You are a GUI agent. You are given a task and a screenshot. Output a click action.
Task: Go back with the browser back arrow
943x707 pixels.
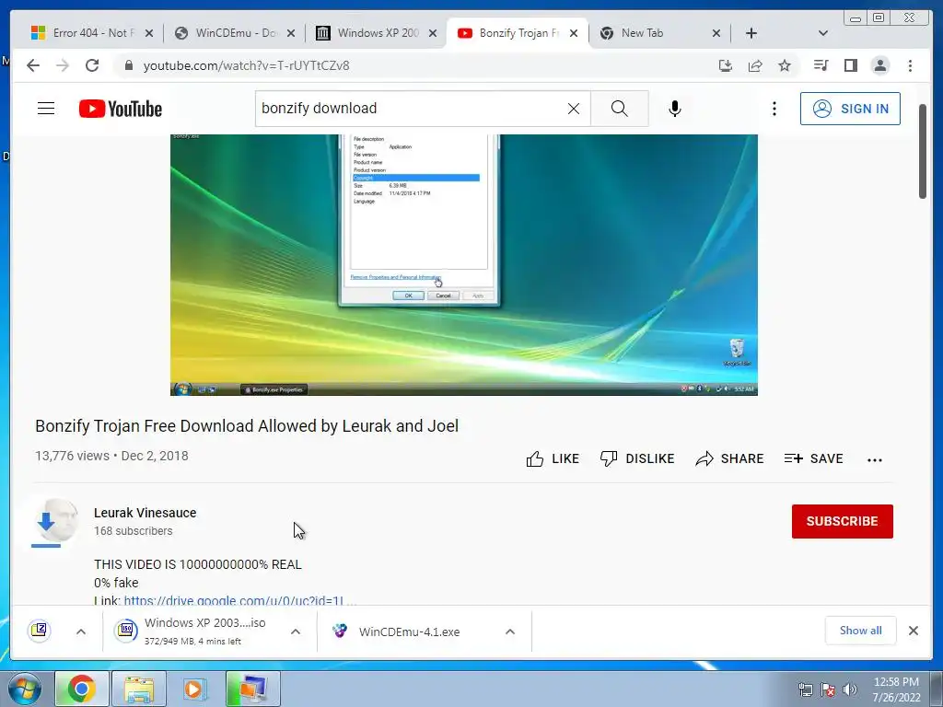(33, 65)
